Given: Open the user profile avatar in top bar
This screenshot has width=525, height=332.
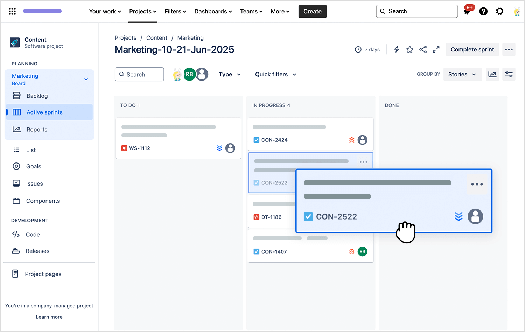Looking at the screenshot, I should (517, 12).
